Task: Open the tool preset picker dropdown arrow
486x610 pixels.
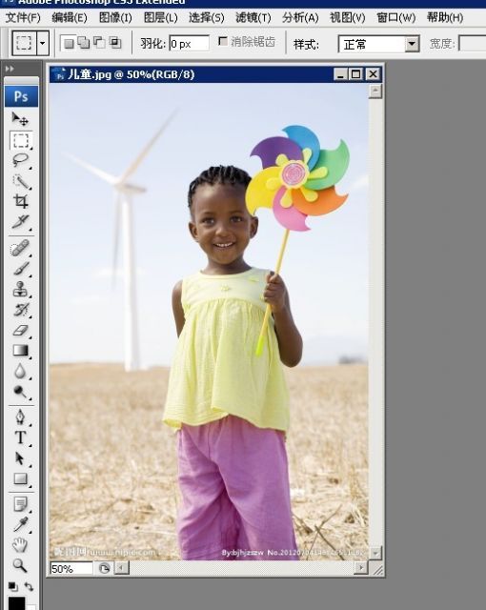Action: (x=43, y=43)
